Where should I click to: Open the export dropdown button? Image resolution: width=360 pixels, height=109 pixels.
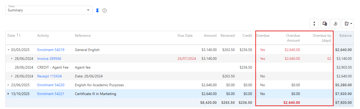pos(348,24)
